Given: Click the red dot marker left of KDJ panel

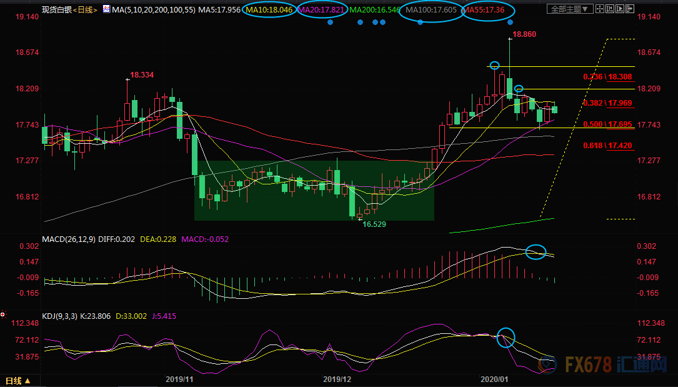Looking at the screenshot, I should click(x=4, y=313).
